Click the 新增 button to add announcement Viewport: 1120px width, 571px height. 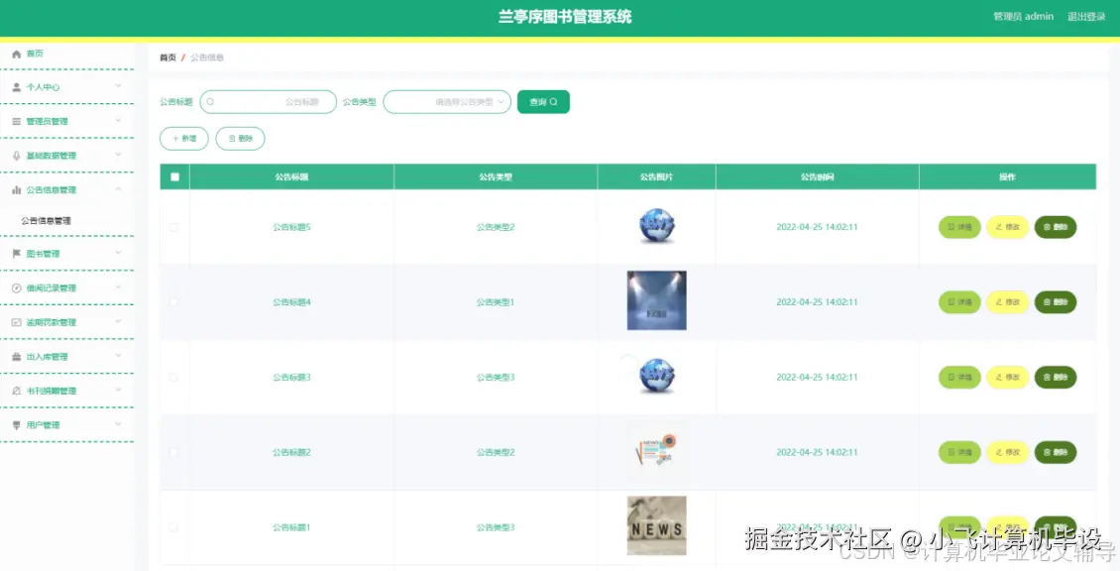click(x=183, y=139)
